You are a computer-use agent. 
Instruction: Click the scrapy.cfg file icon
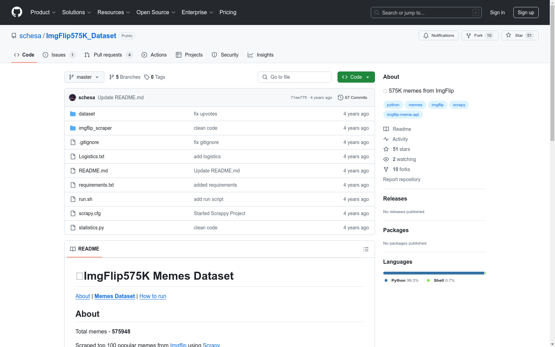73,213
